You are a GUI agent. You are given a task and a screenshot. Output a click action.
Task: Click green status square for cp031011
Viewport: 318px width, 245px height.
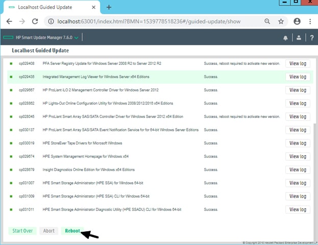click(x=11, y=209)
